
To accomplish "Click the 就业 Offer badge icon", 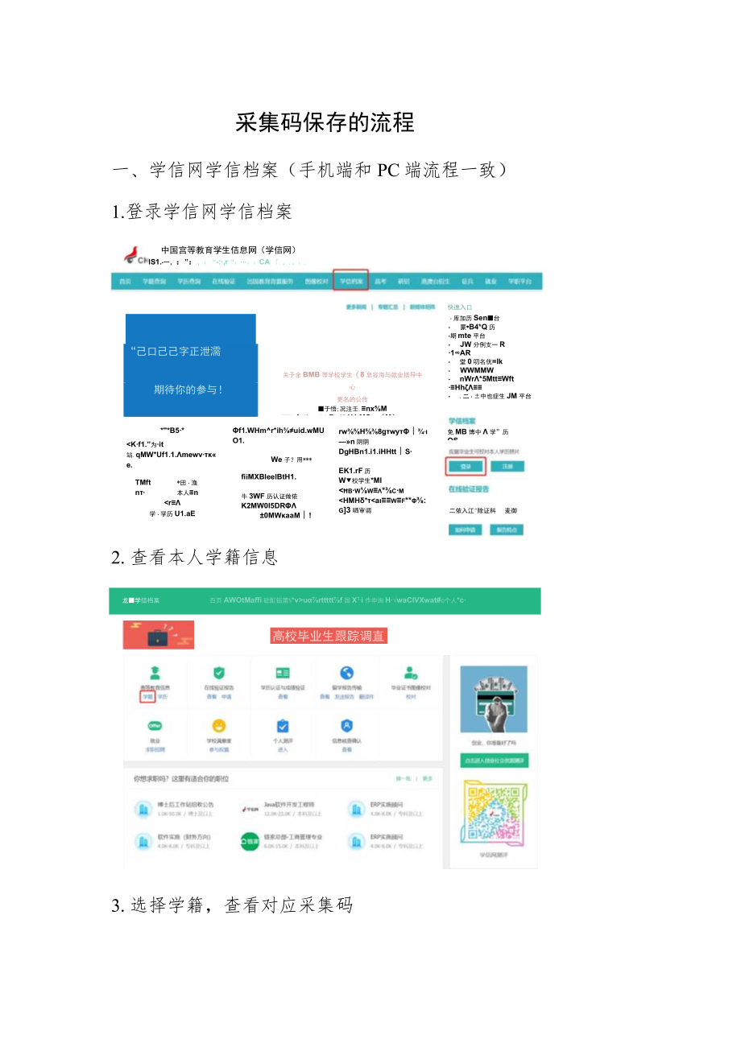I will [153, 726].
